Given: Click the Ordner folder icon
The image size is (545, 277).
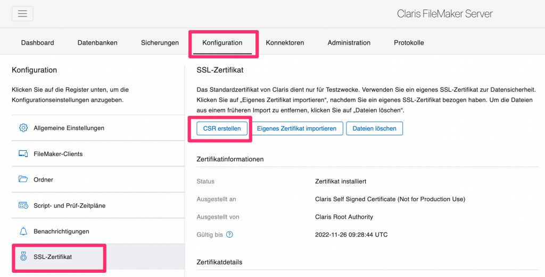Looking at the screenshot, I should tap(23, 179).
